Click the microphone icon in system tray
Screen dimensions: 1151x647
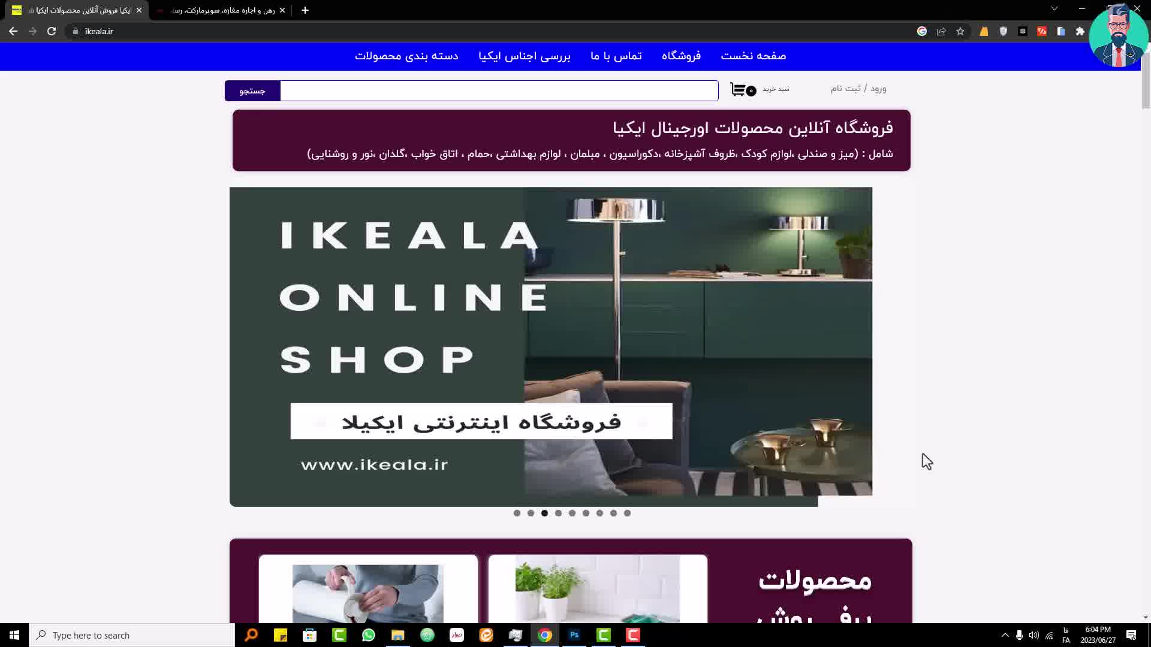pyautogui.click(x=1019, y=635)
